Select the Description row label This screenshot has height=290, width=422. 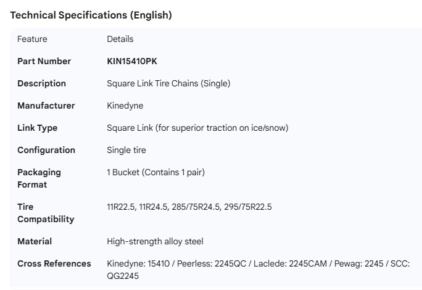41,83
